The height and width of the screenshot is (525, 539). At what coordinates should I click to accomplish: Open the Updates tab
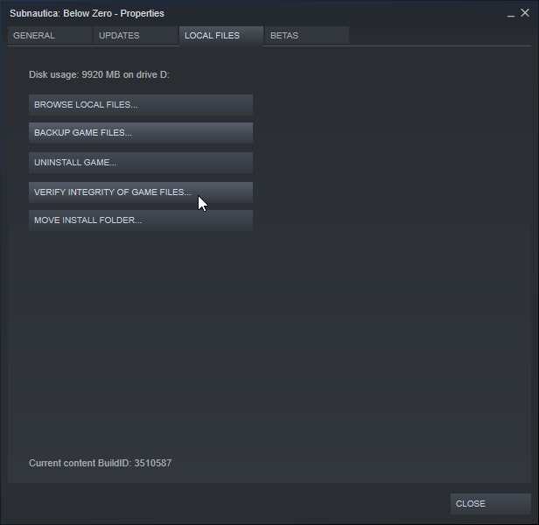point(136,35)
